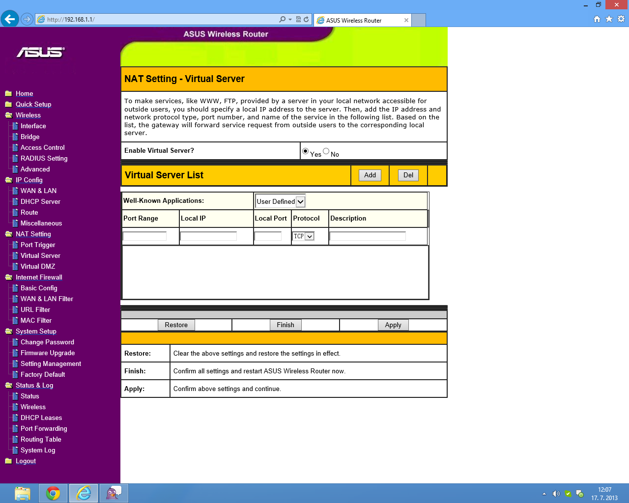Focus the Local Port input field
The height and width of the screenshot is (503, 629).
[x=268, y=236]
